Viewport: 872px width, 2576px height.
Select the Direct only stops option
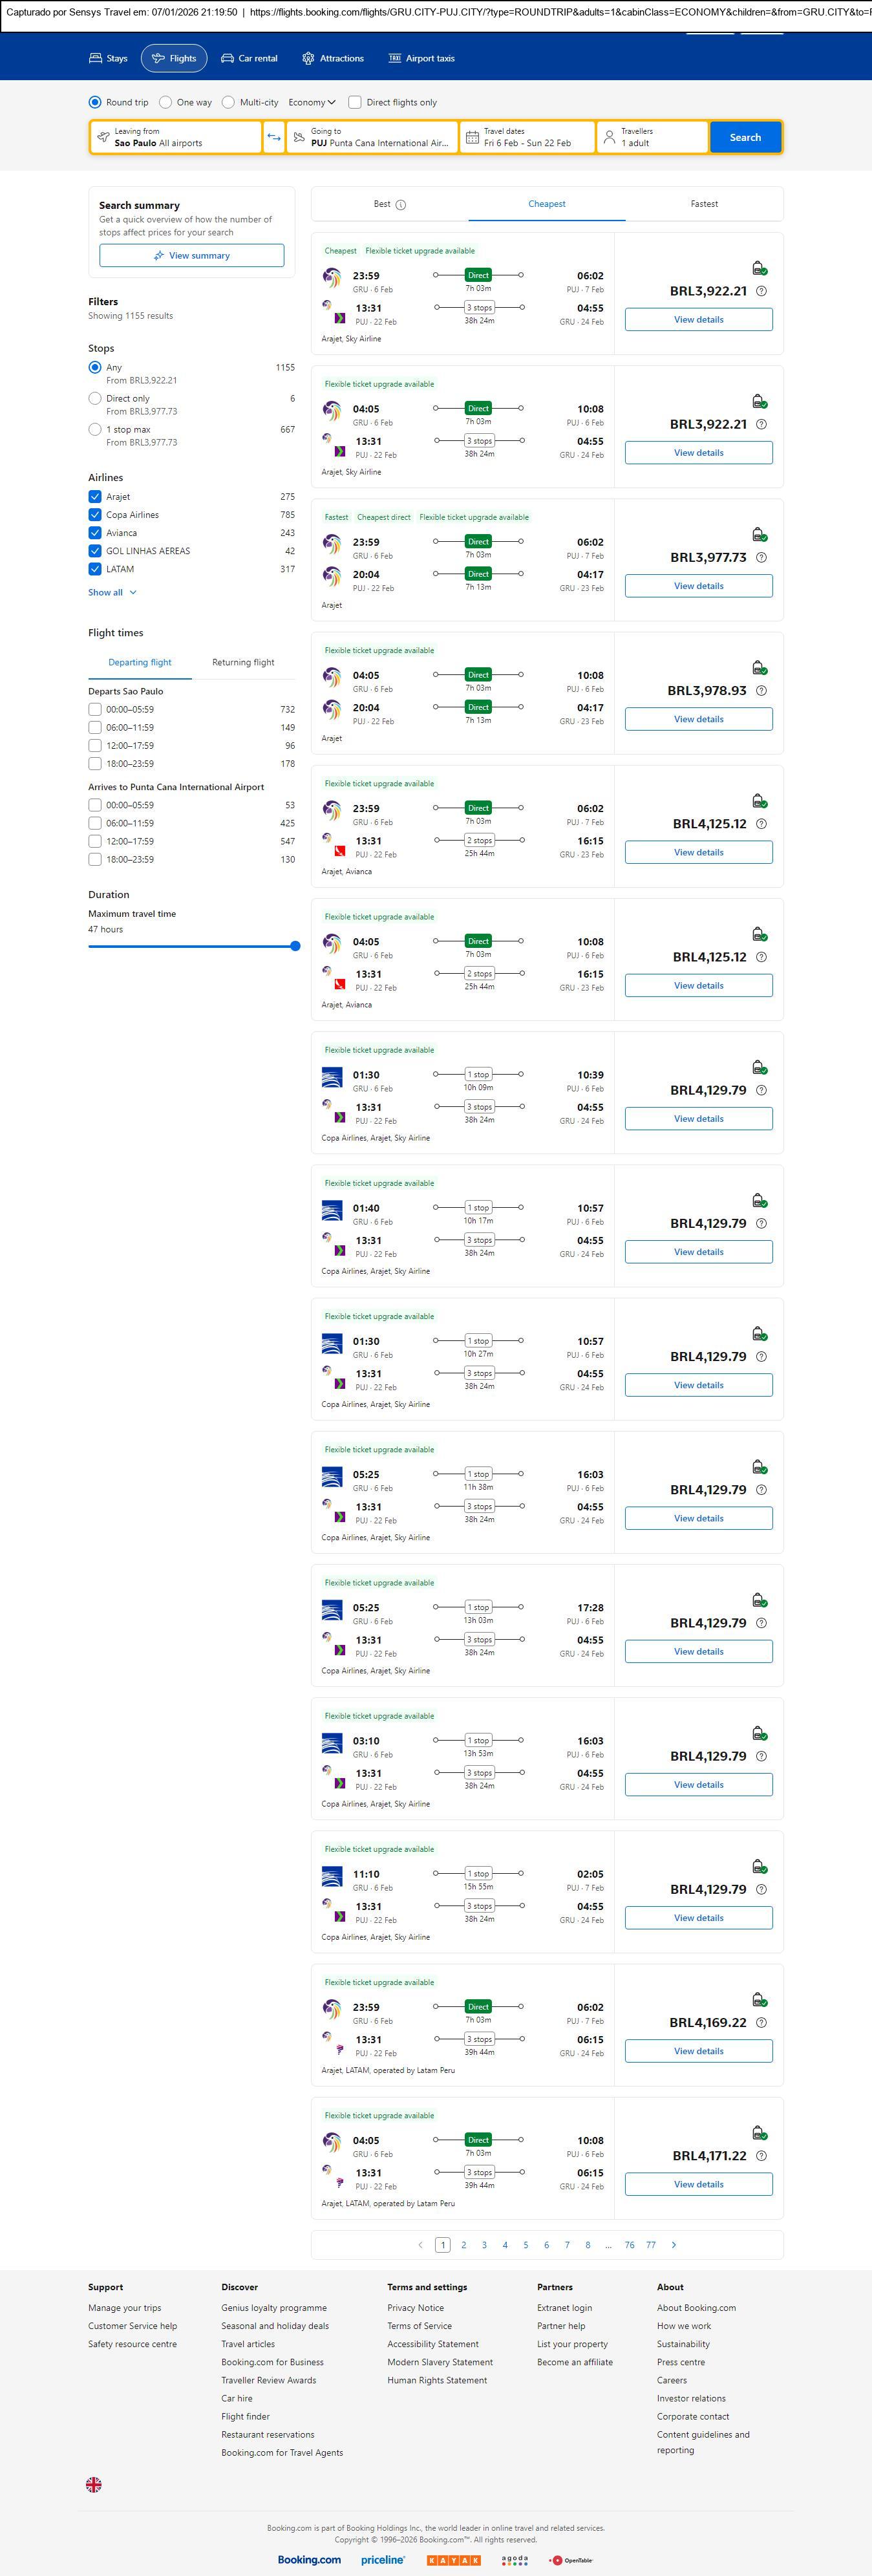pyautogui.click(x=95, y=399)
